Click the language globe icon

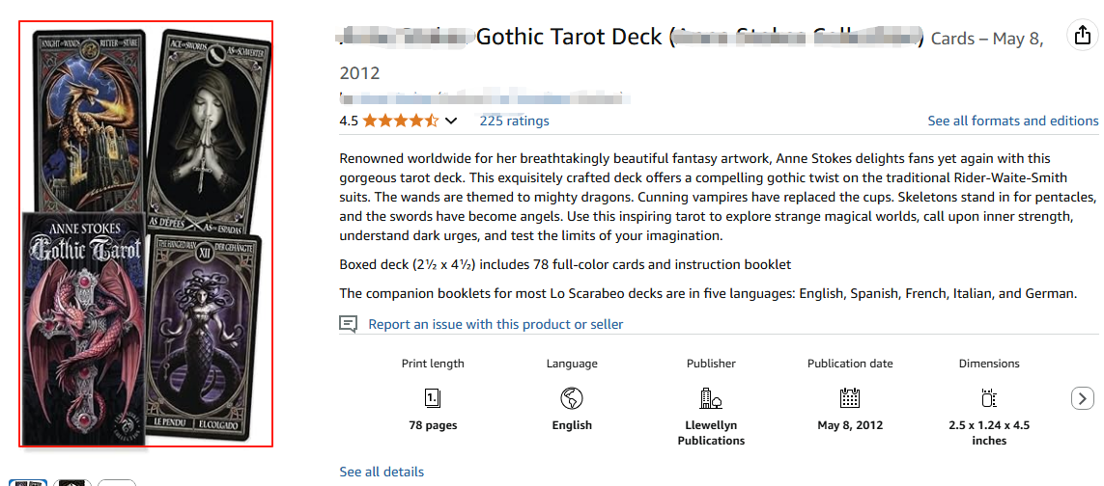(572, 398)
